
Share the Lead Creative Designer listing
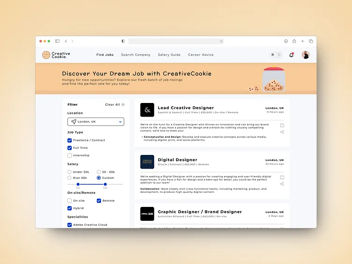point(282,132)
